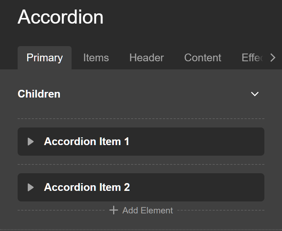Stay on the Primary tab
The height and width of the screenshot is (231, 282).
click(x=44, y=57)
